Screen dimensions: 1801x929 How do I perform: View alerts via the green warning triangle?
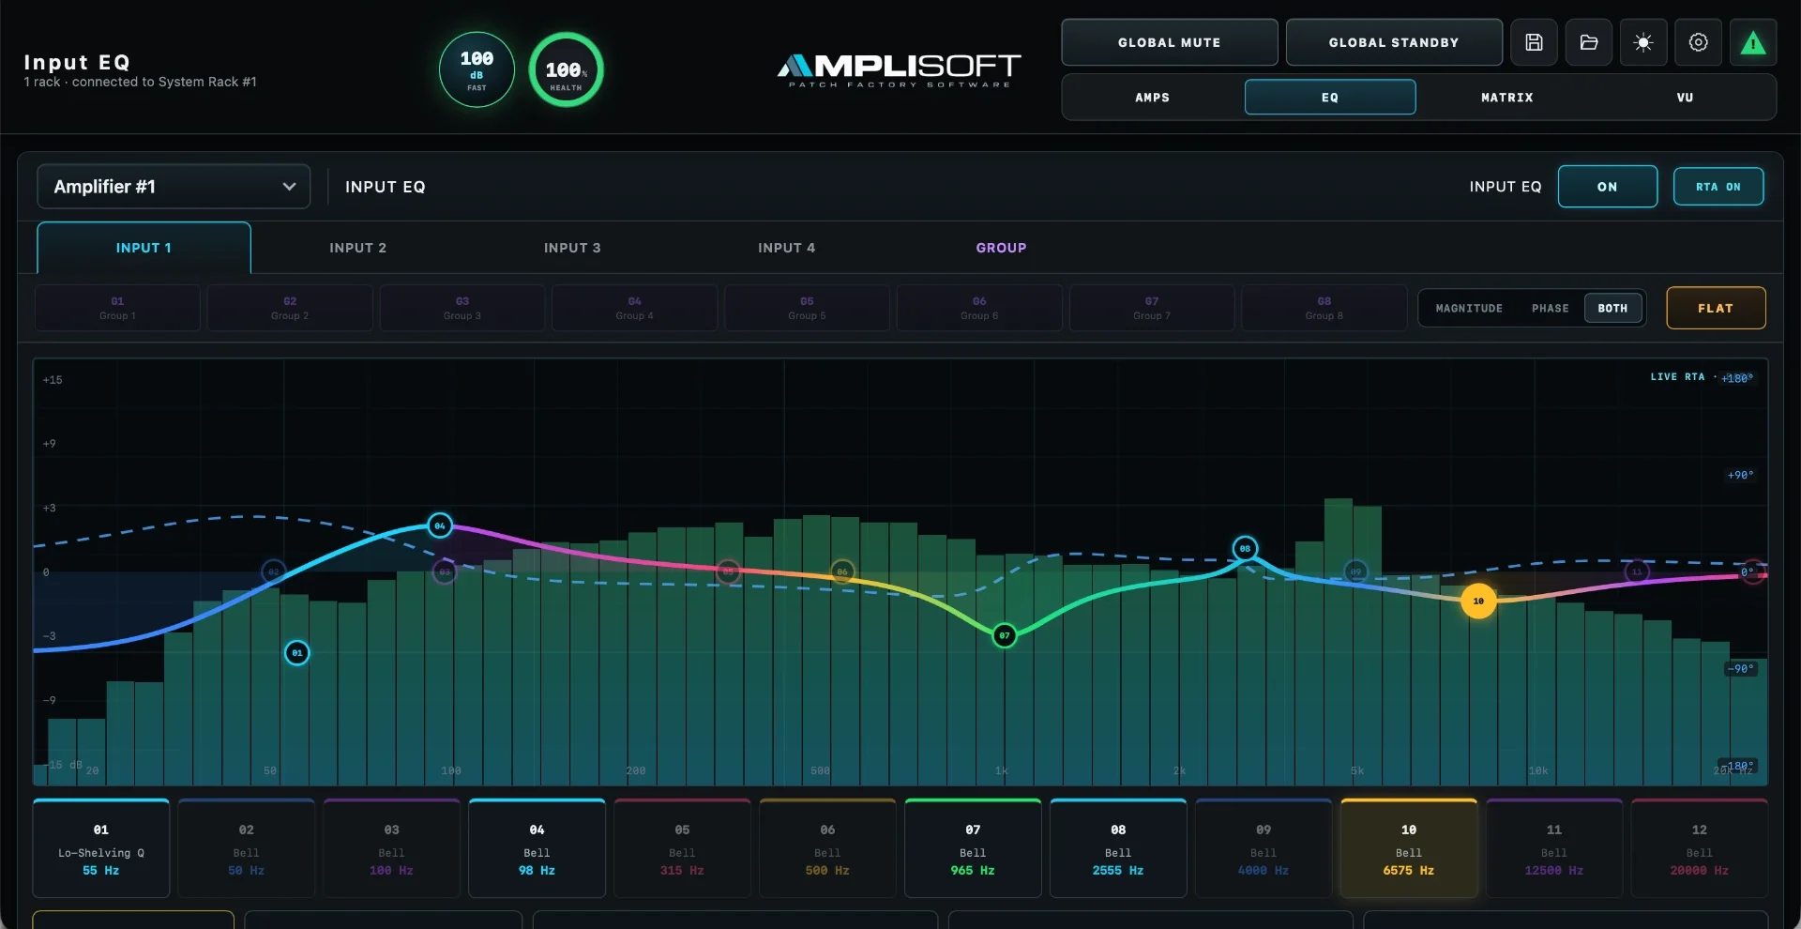point(1753,42)
